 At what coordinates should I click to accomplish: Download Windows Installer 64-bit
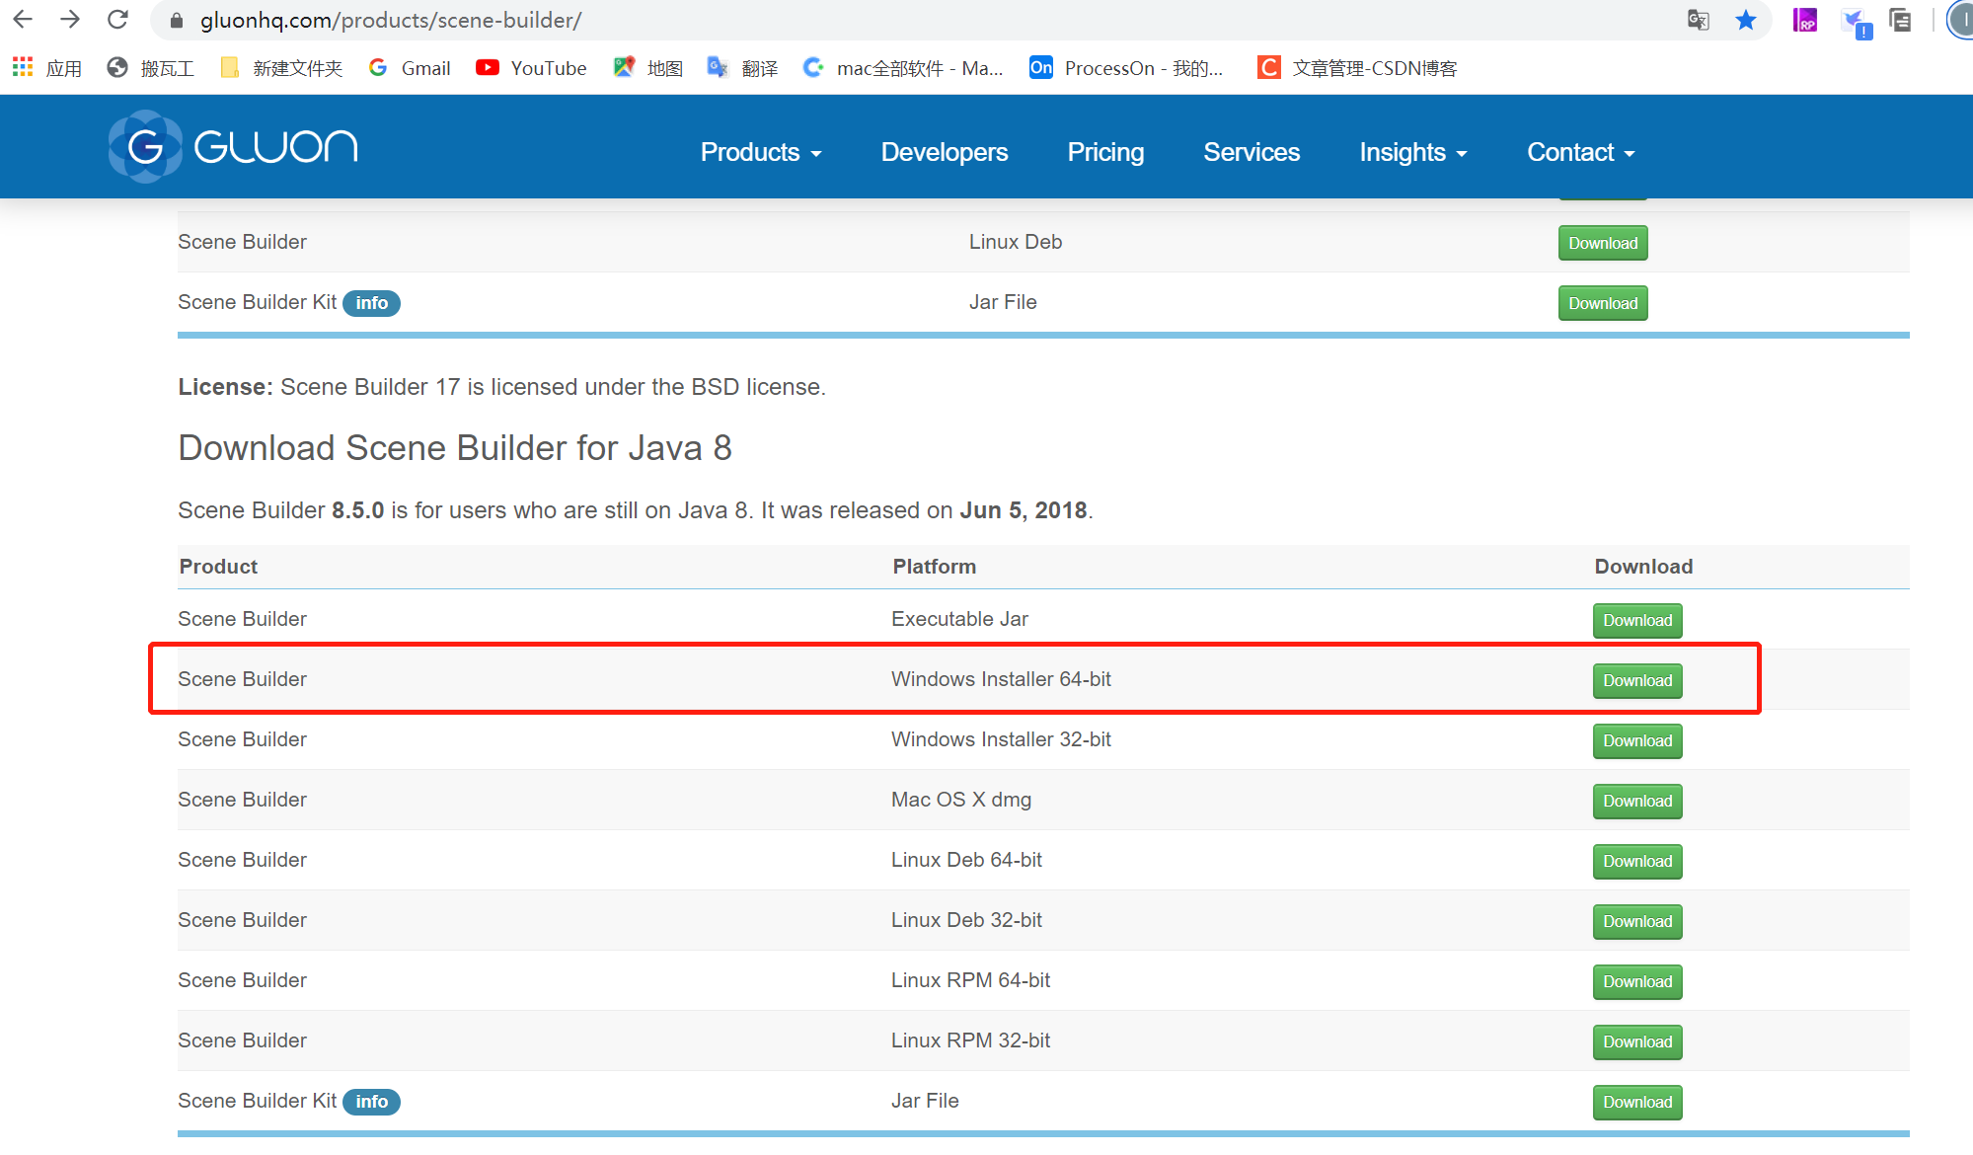coord(1637,680)
